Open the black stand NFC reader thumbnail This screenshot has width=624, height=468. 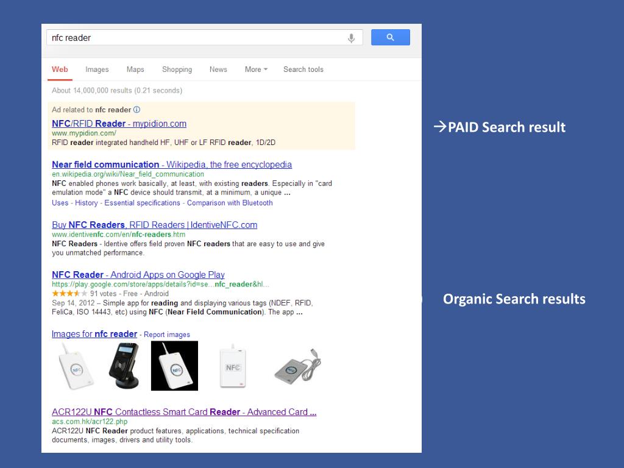124,366
